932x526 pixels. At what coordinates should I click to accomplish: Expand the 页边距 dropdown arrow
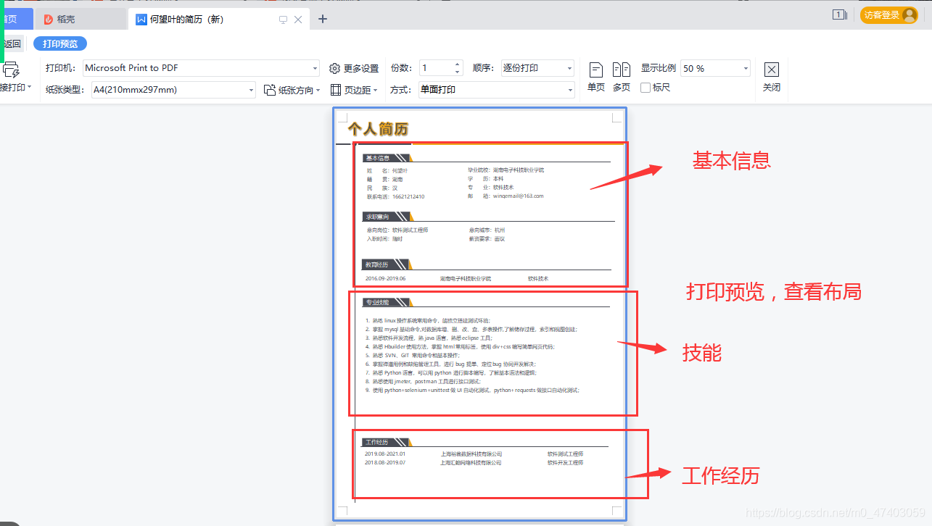(x=376, y=91)
